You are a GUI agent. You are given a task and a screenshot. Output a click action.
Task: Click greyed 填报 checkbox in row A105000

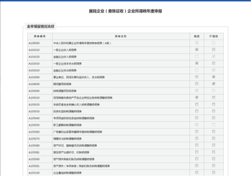(x=197, y=91)
